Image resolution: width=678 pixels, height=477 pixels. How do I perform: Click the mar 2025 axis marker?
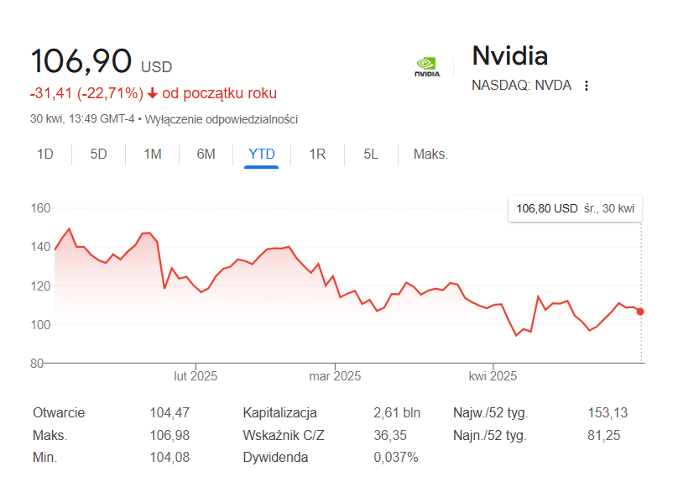(335, 375)
